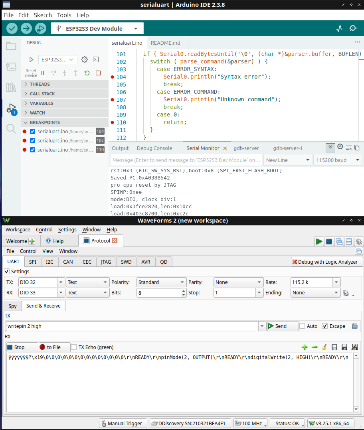Expand the VARIABLES section
The width and height of the screenshot is (364, 430).
point(65,103)
